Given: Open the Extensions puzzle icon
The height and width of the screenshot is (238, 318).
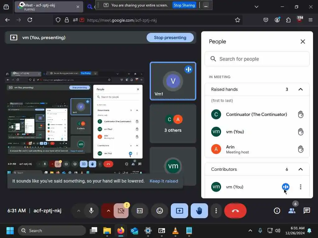Looking at the screenshot, I should pos(288,20).
